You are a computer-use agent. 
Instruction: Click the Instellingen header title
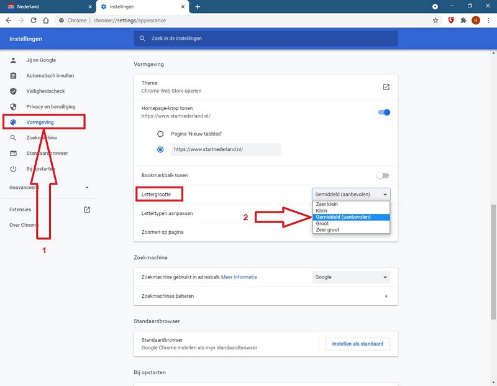[25, 39]
